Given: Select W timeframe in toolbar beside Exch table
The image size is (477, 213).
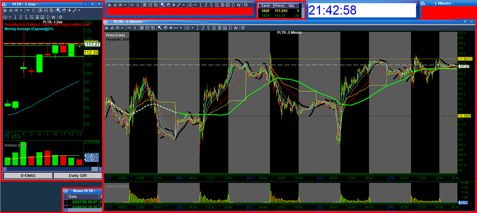Looking at the screenshot, I should pyautogui.click(x=238, y=5).
